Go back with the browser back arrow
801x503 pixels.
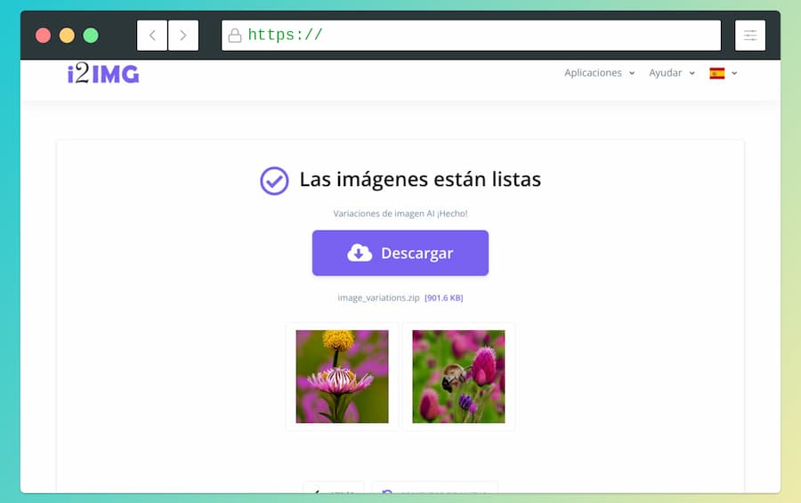152,36
